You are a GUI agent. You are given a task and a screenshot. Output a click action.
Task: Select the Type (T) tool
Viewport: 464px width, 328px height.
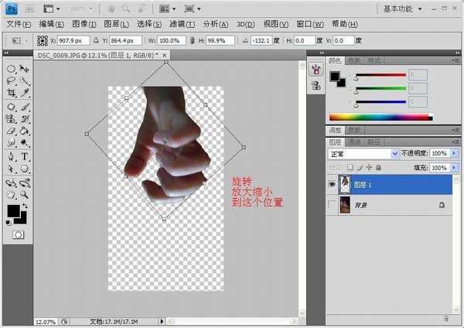tap(25, 156)
